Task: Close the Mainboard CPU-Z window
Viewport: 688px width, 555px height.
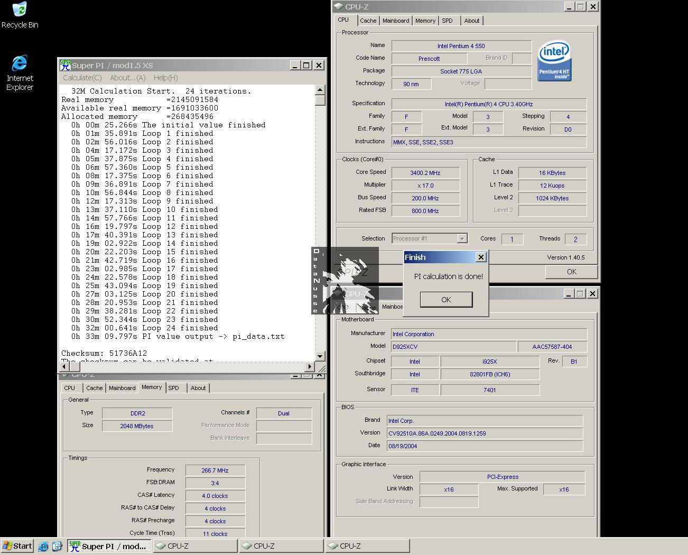Action: pos(592,293)
